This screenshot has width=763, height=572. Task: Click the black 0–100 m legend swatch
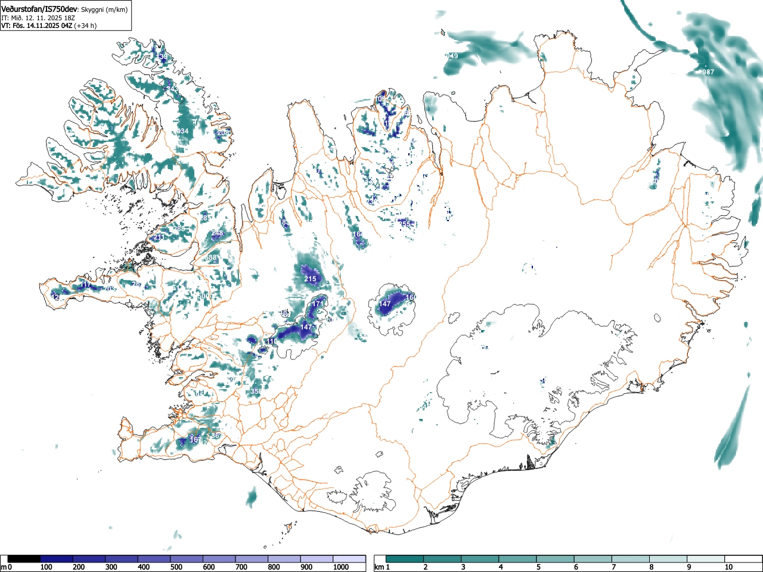pyautogui.click(x=24, y=559)
